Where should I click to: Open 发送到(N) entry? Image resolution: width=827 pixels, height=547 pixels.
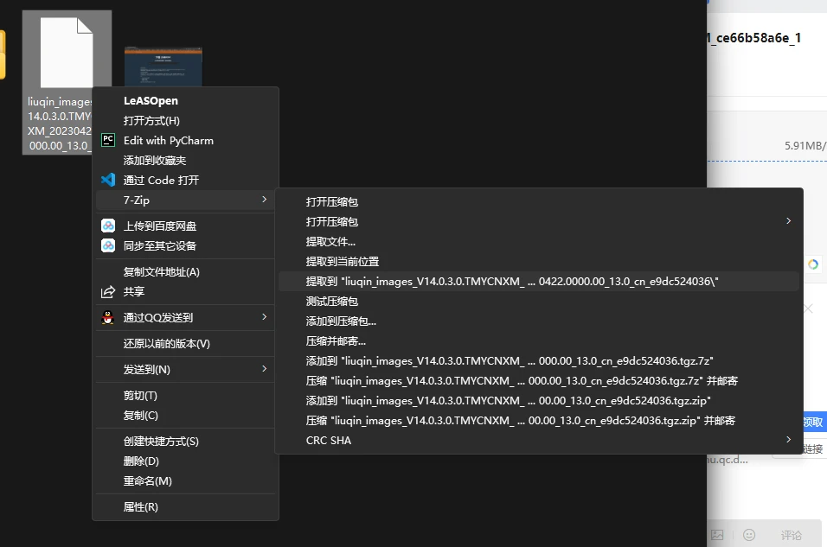[x=185, y=369]
